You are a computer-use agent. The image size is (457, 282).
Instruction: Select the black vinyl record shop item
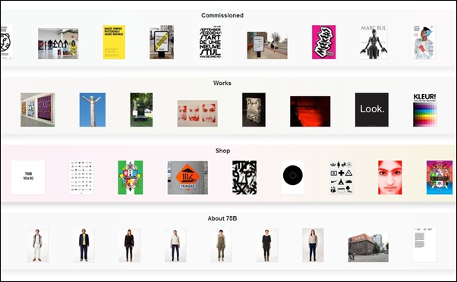click(293, 177)
